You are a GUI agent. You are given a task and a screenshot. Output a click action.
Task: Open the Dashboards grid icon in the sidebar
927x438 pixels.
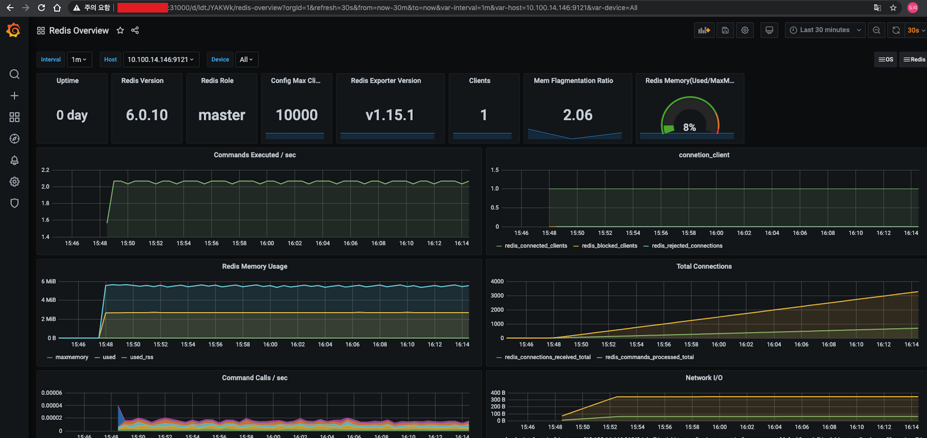(x=14, y=117)
